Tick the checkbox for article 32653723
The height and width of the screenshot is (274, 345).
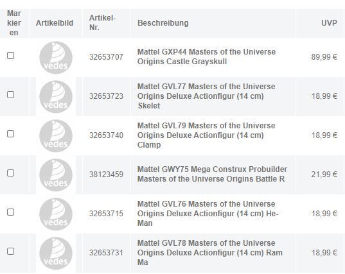click(x=10, y=95)
